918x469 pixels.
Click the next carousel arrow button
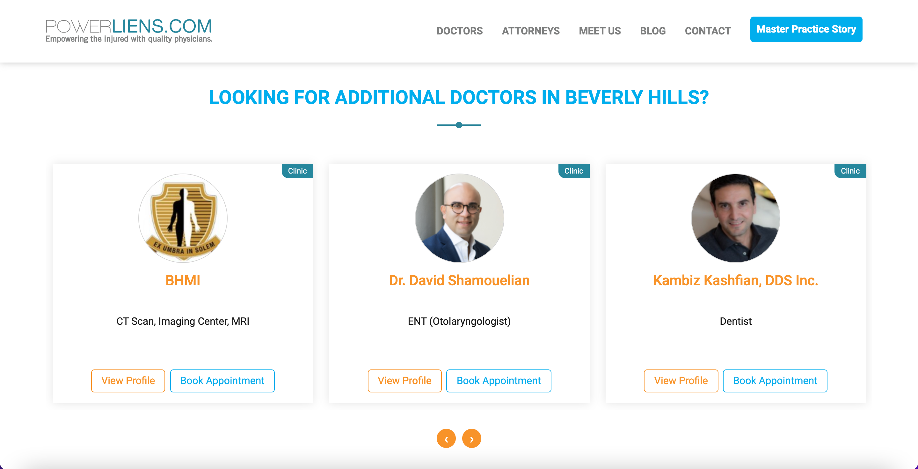coord(471,438)
